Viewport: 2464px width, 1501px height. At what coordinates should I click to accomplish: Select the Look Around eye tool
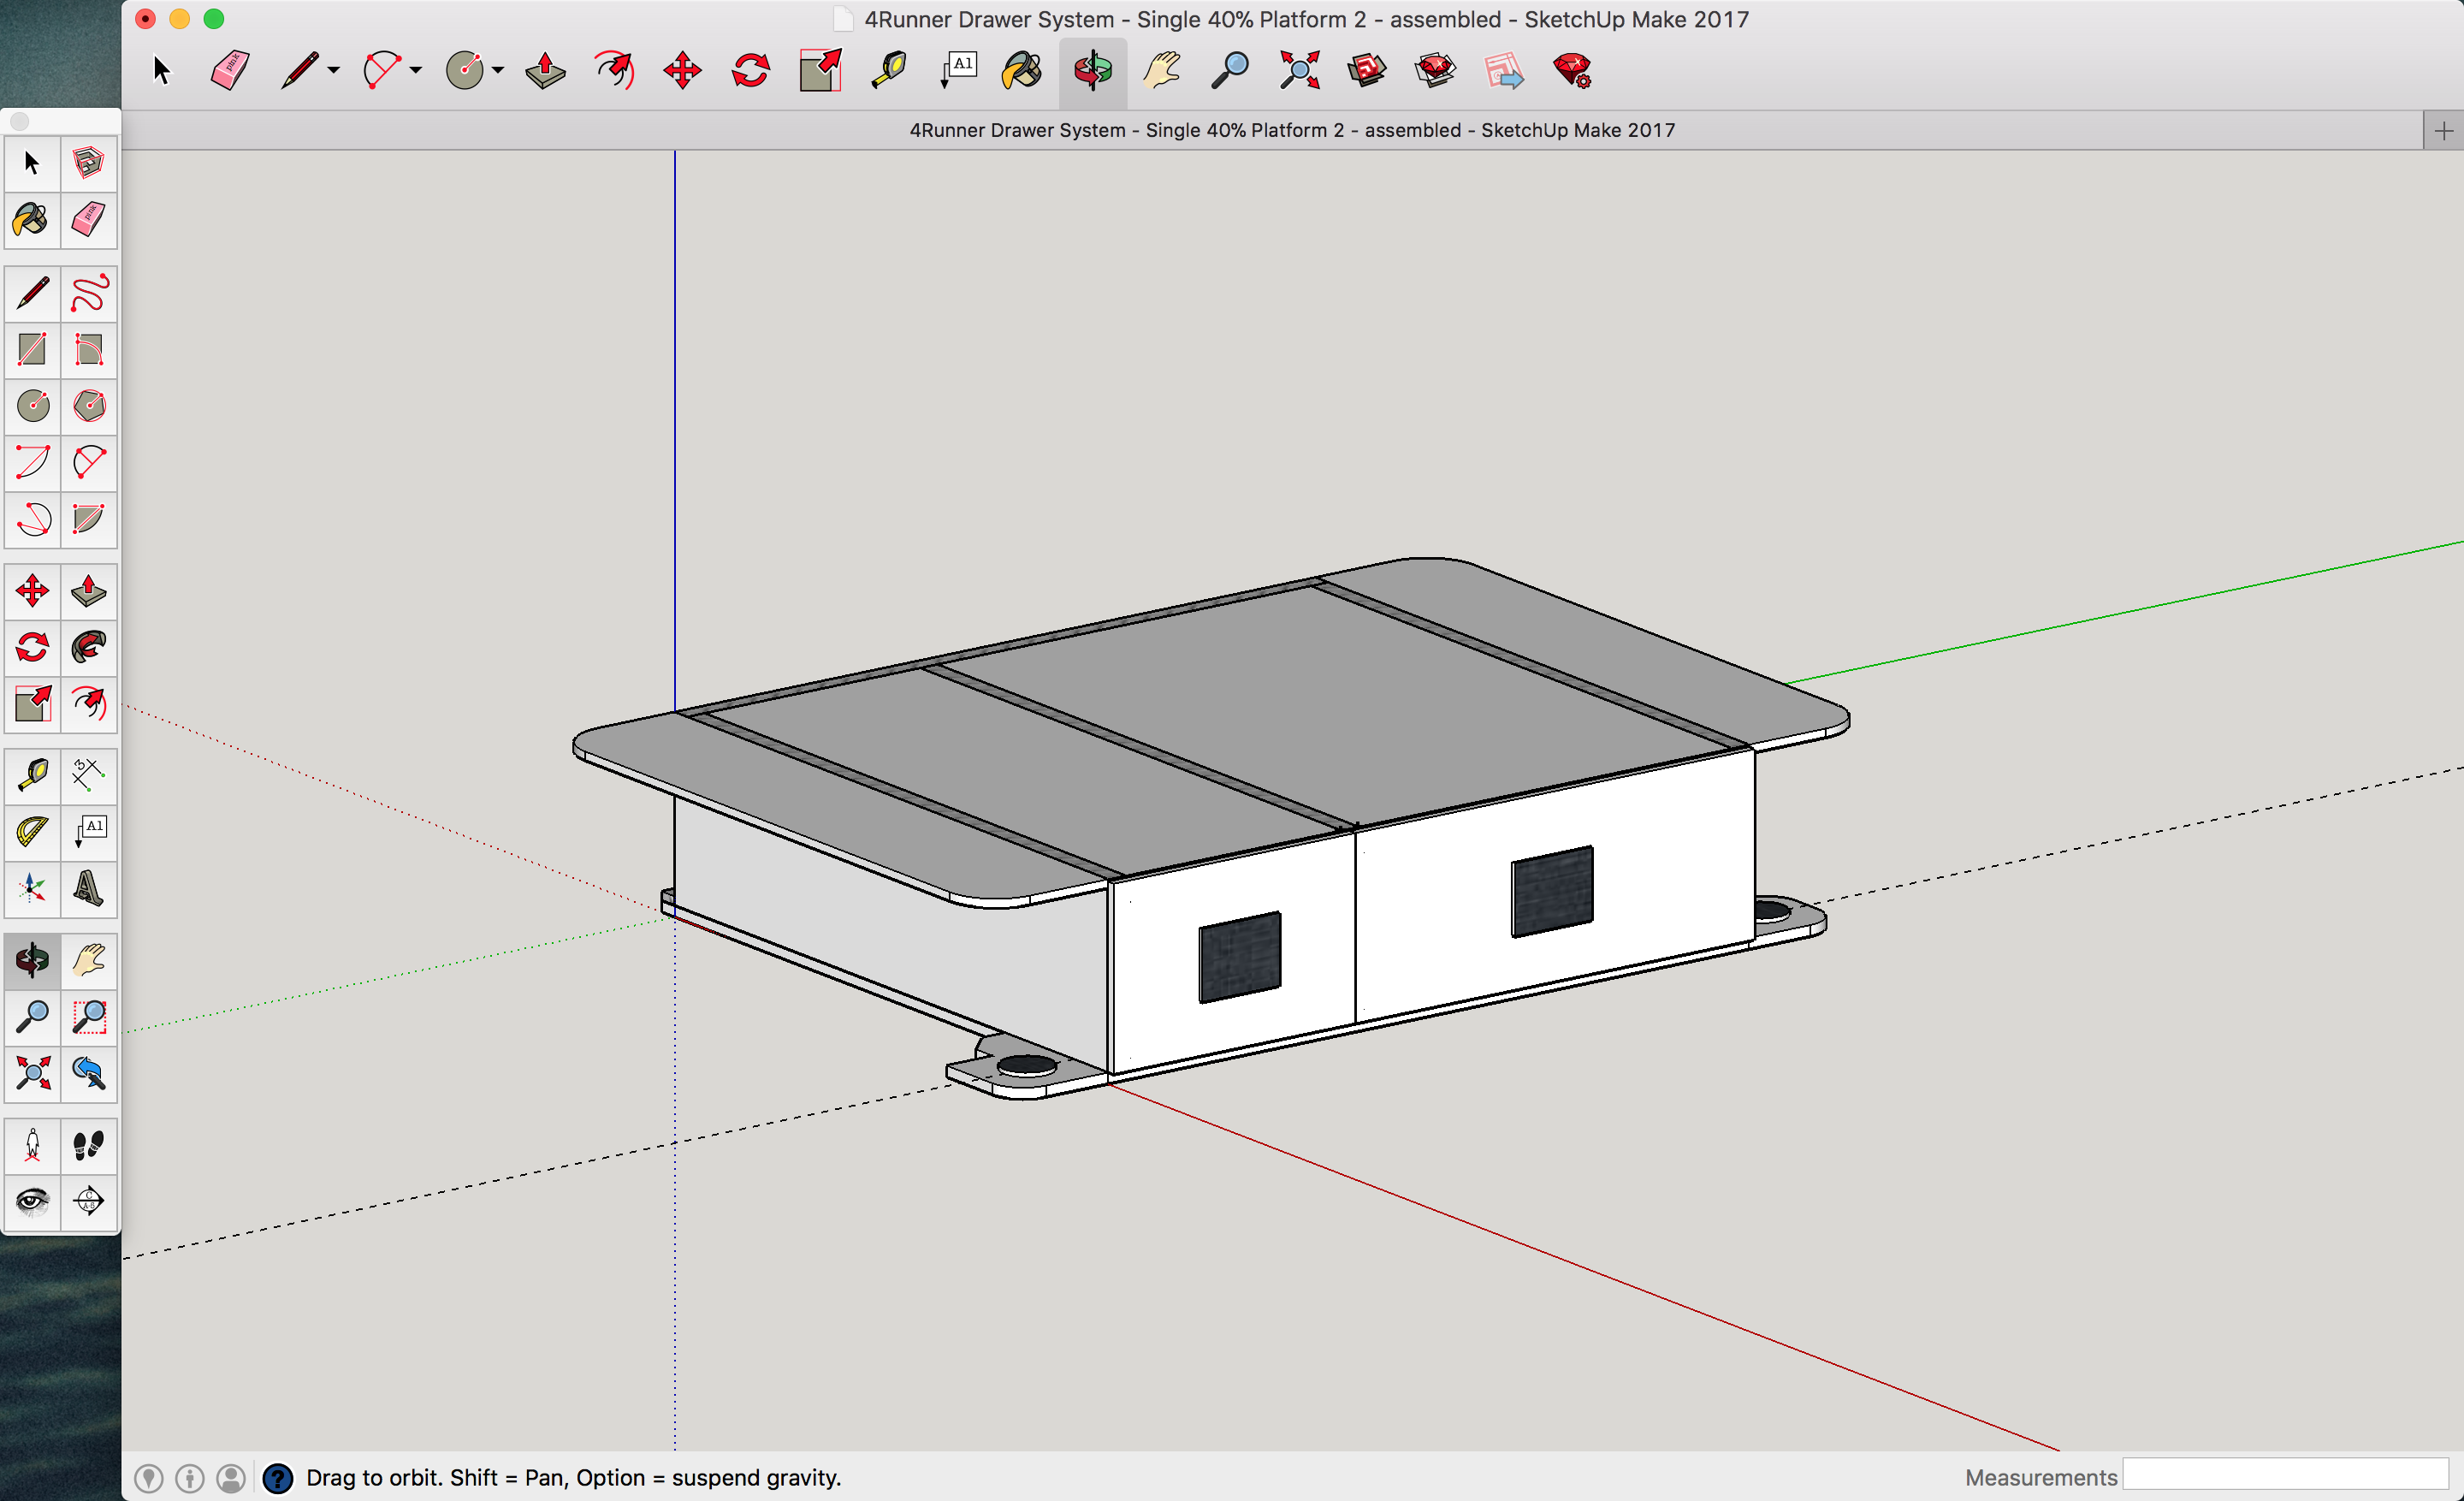33,1201
